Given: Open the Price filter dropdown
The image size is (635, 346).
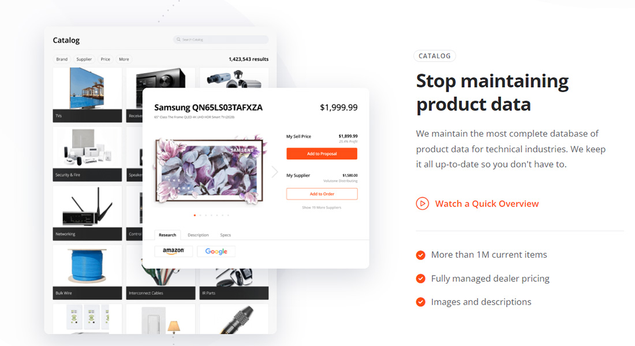Looking at the screenshot, I should 105,59.
